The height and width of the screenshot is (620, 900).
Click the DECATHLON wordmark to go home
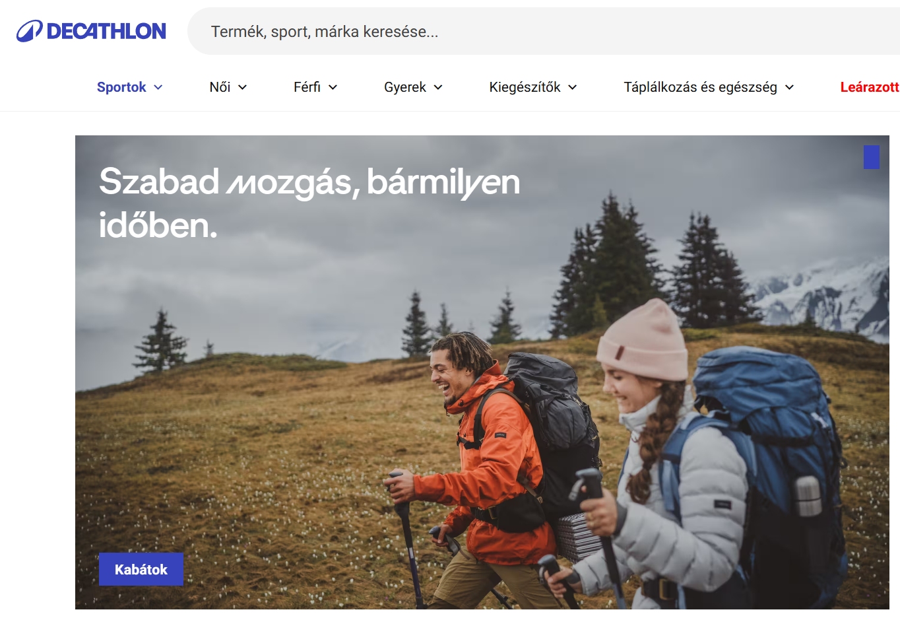[106, 31]
